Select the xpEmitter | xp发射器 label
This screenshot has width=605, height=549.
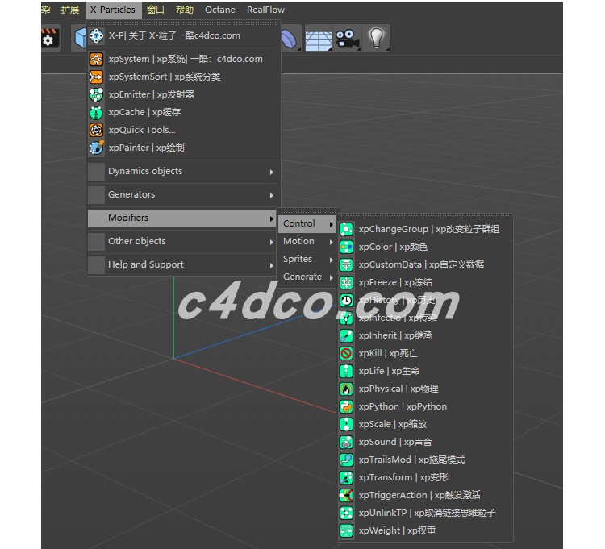click(x=152, y=94)
